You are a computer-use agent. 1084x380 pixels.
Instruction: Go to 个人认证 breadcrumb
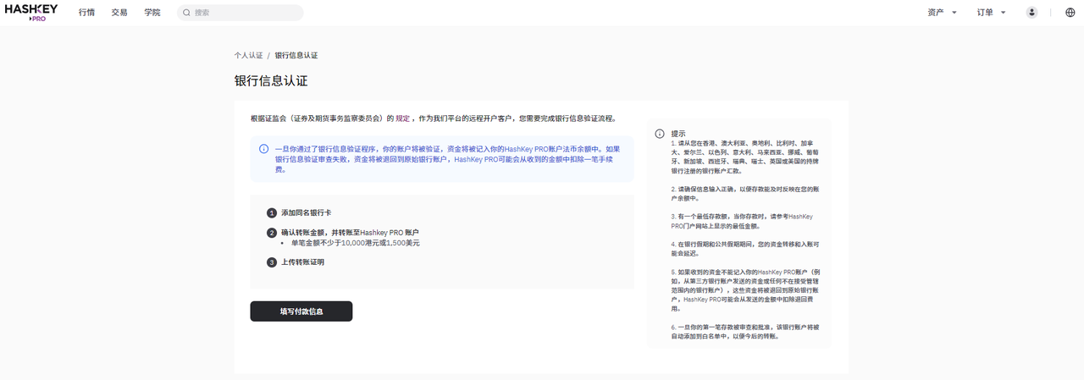(248, 55)
